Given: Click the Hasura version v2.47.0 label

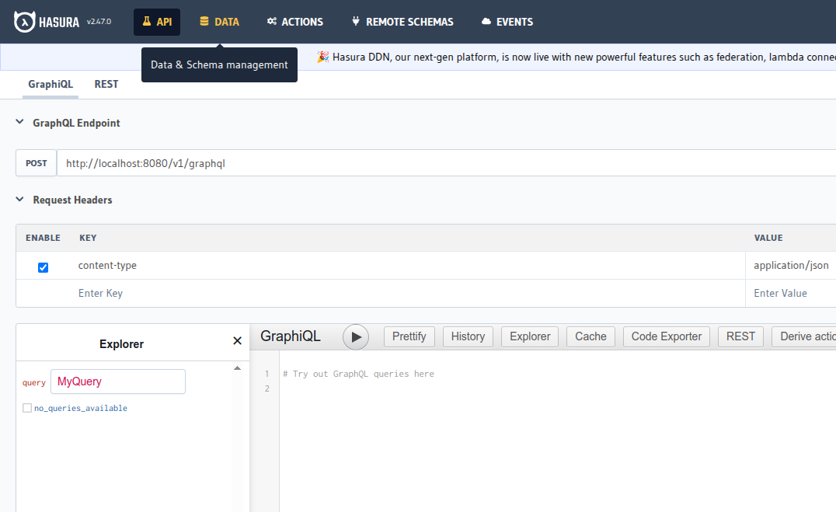Looking at the screenshot, I should [99, 22].
